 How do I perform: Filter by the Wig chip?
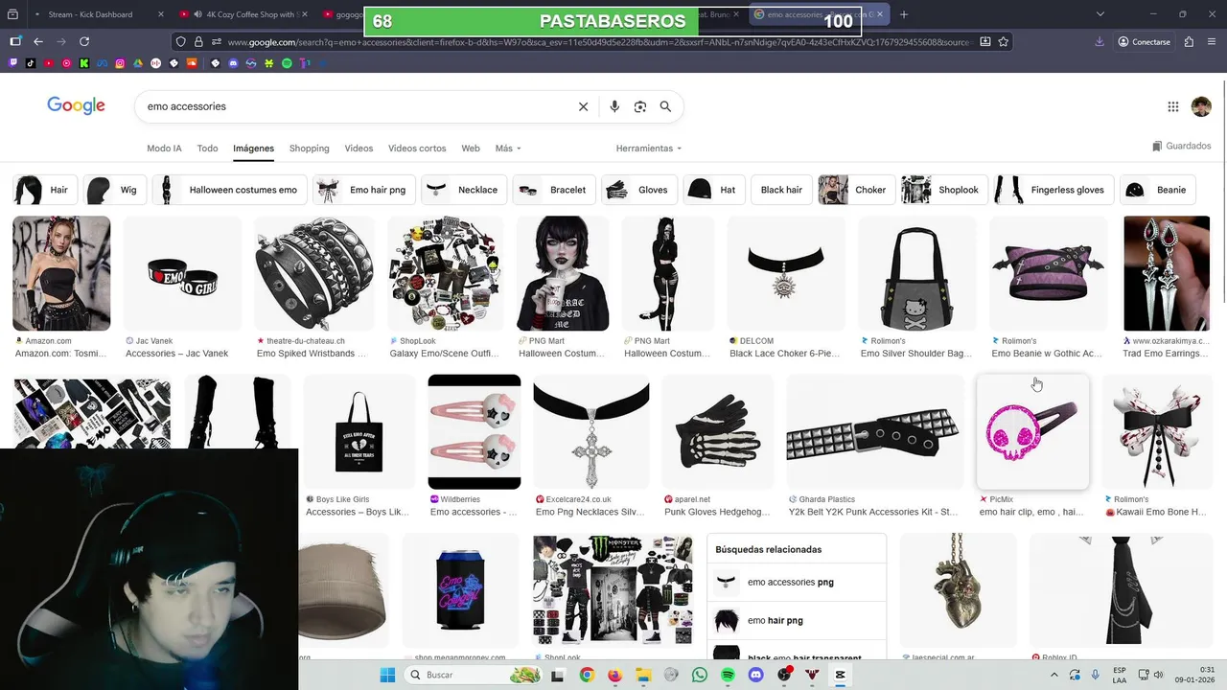[x=114, y=190]
